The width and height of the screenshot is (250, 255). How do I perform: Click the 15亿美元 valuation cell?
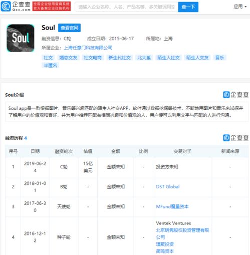click(88, 167)
